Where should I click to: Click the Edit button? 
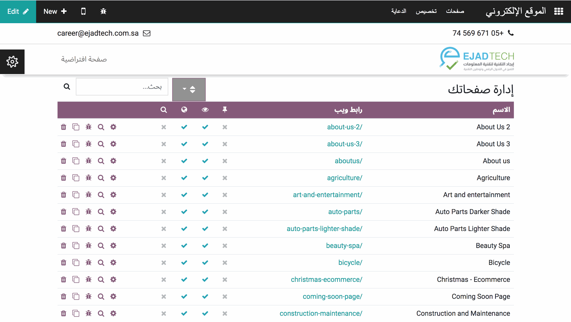[x=18, y=11]
